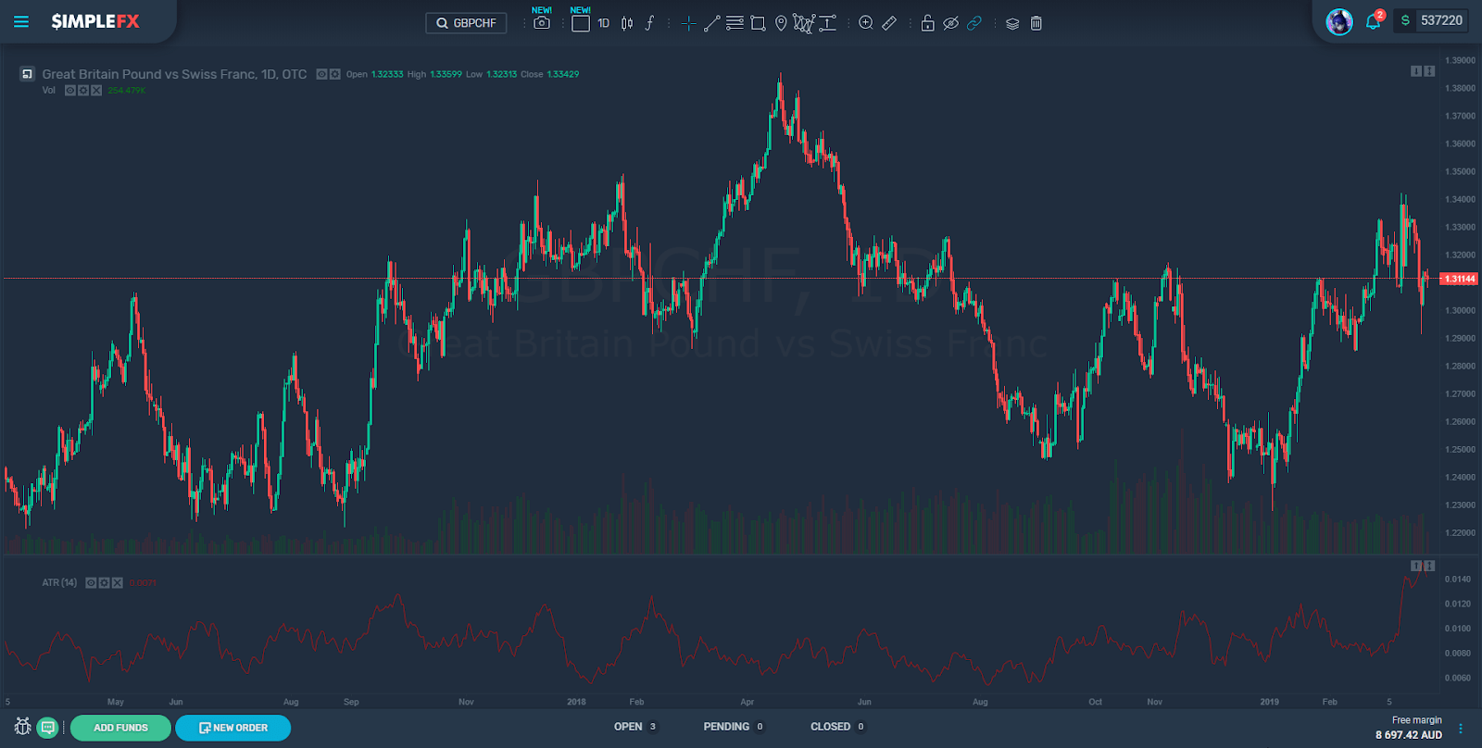
Task: Open the indicators function icon
Action: tap(649, 23)
